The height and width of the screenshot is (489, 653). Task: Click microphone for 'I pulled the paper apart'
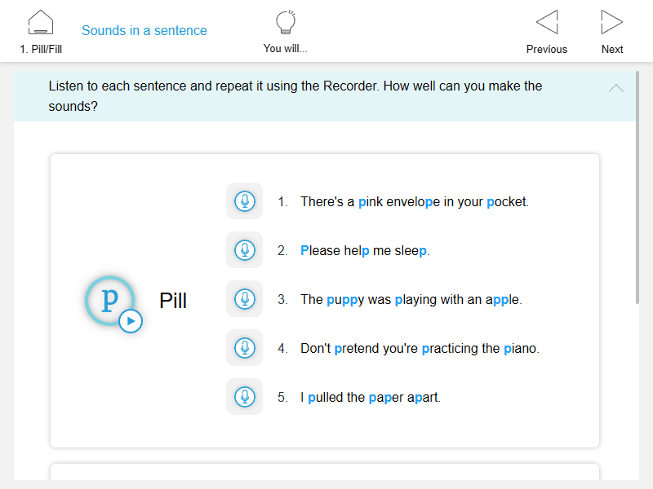244,397
